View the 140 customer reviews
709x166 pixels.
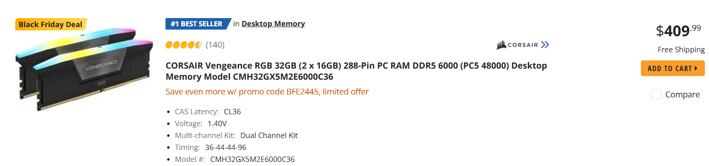215,45
